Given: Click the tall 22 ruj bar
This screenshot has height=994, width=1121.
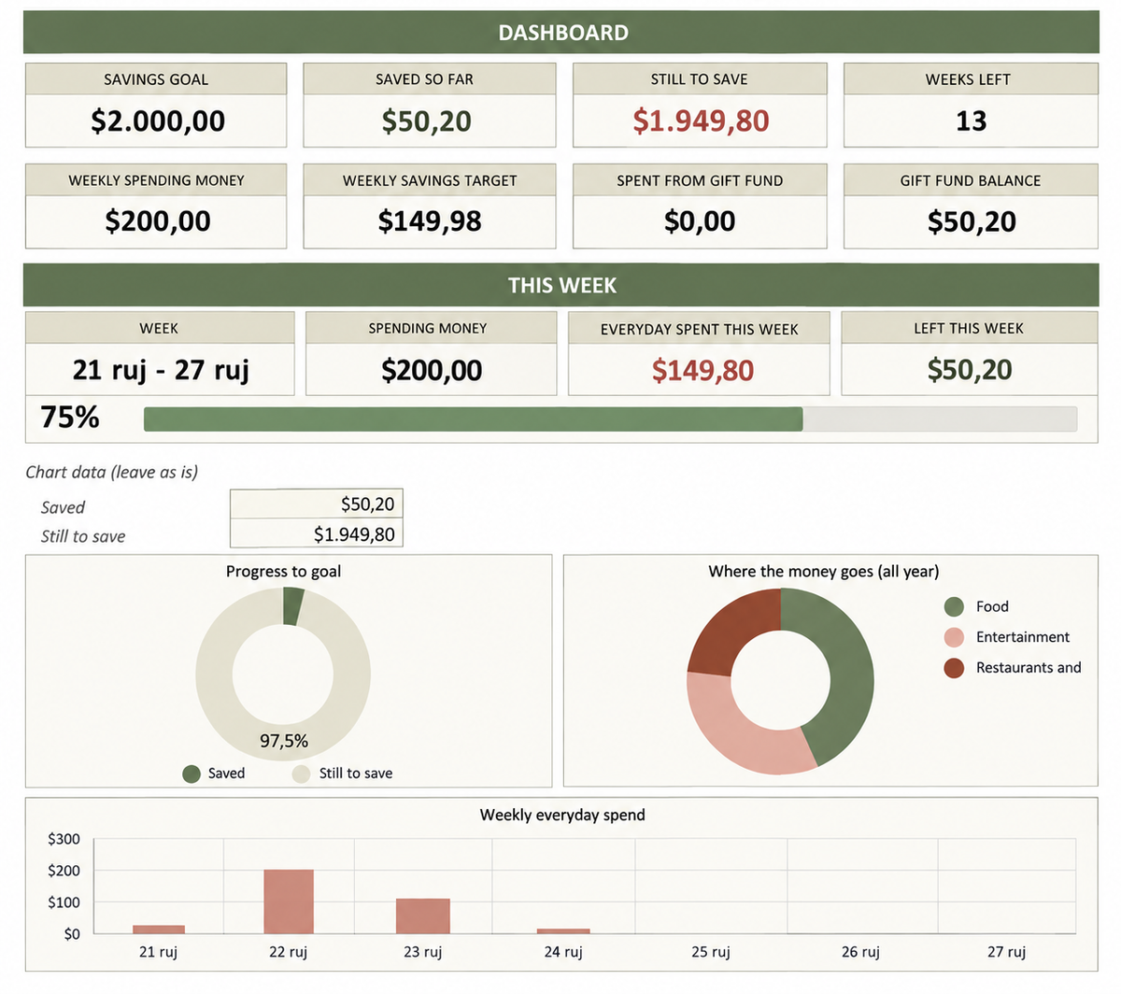Looking at the screenshot, I should [x=289, y=902].
